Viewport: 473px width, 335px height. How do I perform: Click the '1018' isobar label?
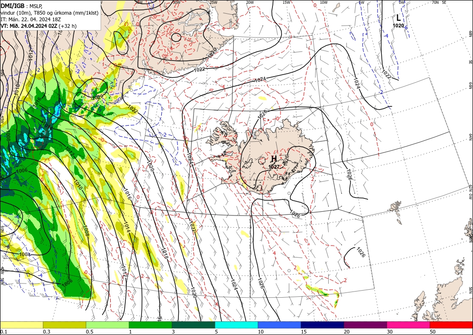(x=165, y=253)
